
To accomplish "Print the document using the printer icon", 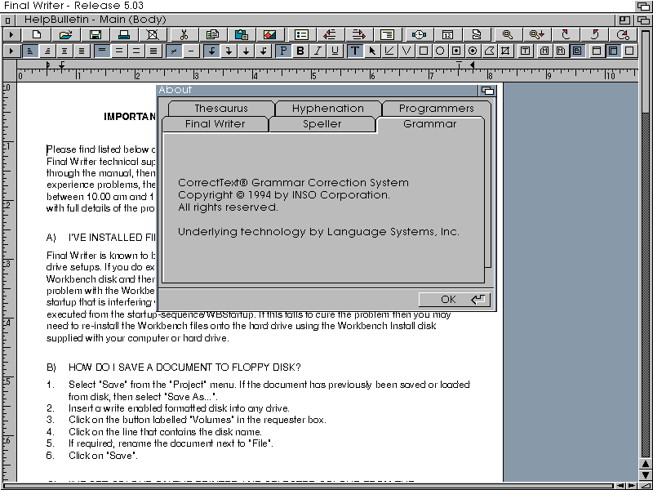I will (x=124, y=34).
